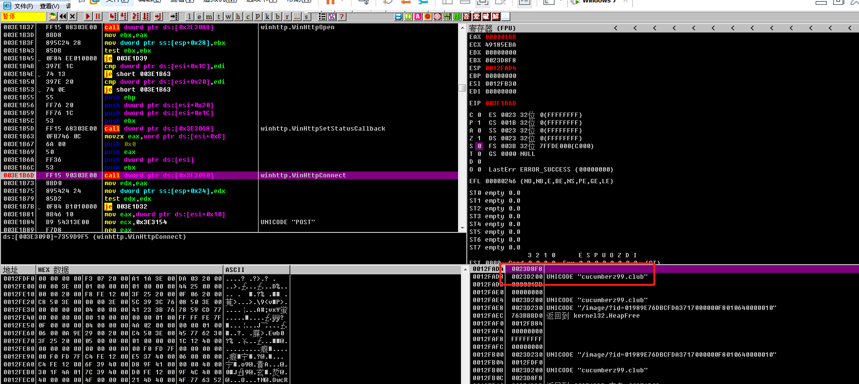Click the Open file toolbar icon
The image size is (859, 384).
tap(53, 17)
